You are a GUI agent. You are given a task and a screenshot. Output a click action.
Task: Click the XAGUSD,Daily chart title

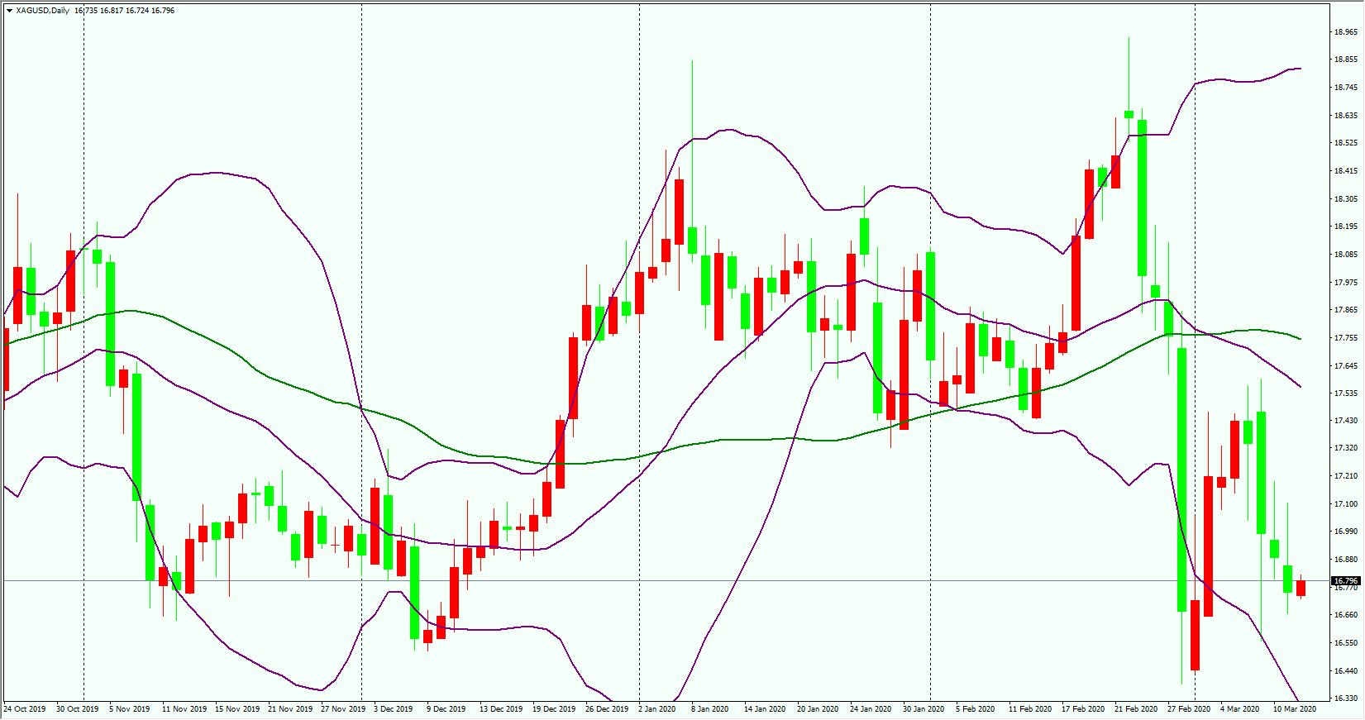click(42, 11)
